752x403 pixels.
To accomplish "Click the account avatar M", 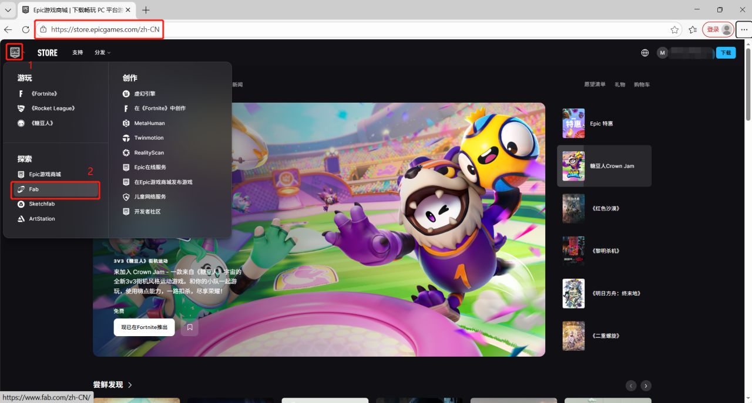I will [663, 53].
